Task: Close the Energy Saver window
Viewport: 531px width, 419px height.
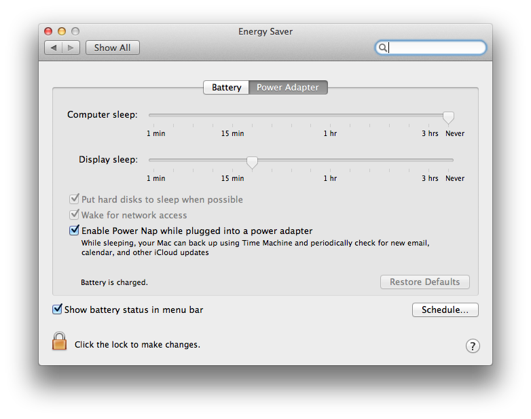Action: coord(48,31)
